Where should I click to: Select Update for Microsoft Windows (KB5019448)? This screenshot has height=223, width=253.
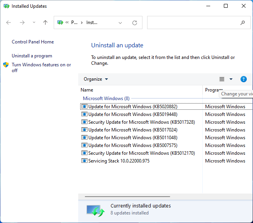coord(166,114)
